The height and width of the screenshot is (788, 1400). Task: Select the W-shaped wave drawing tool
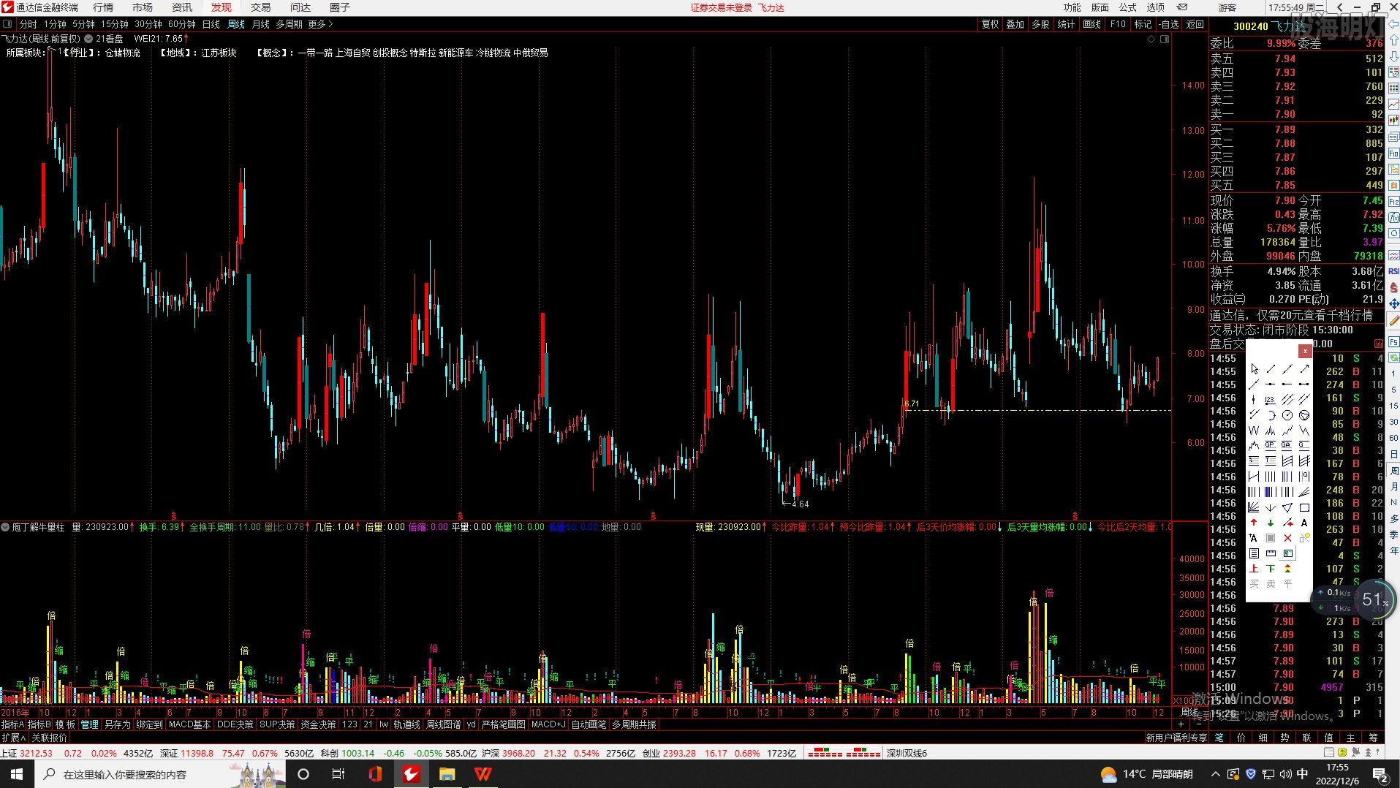1255,430
